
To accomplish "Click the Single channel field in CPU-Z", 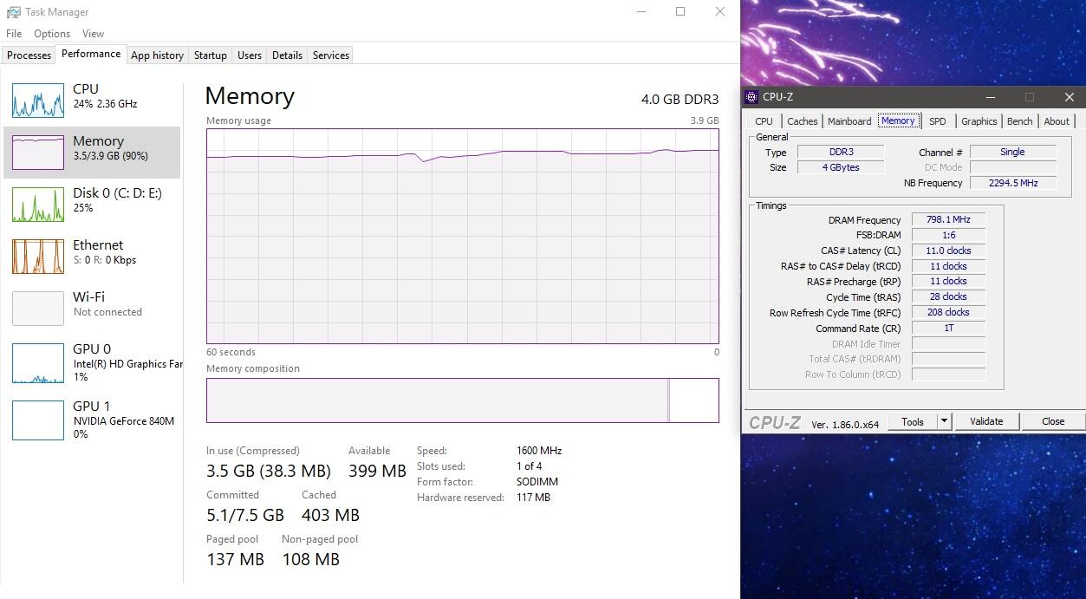I will [1012, 152].
